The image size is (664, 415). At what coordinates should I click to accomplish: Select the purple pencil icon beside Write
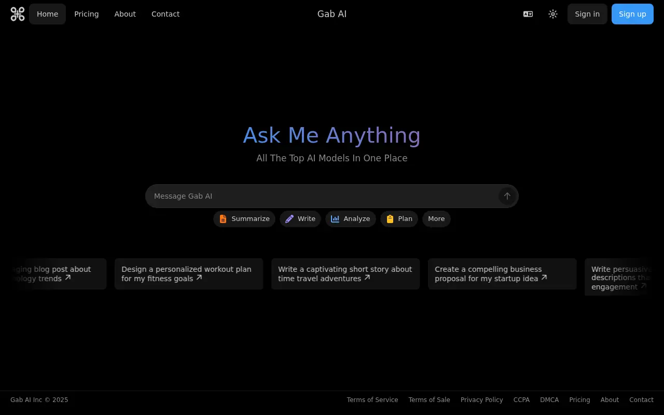point(289,219)
